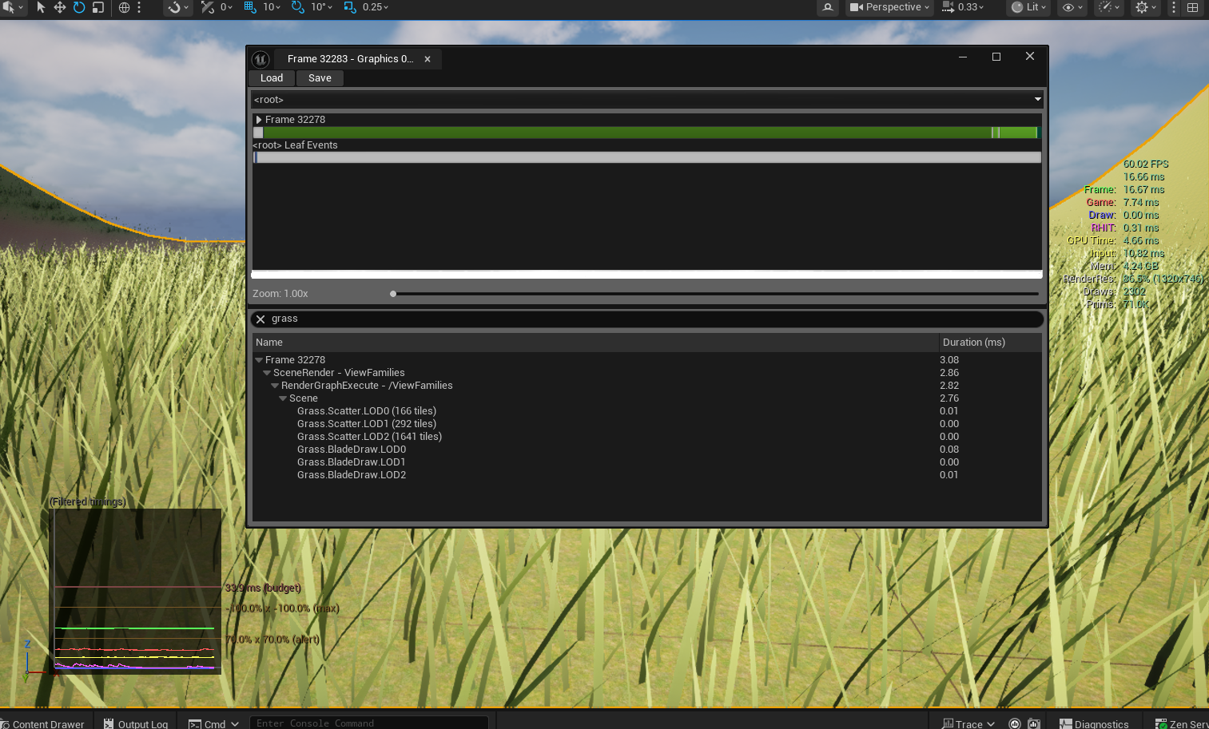Open the Cmd console type dropdown
The height and width of the screenshot is (729, 1209).
pyautogui.click(x=214, y=723)
